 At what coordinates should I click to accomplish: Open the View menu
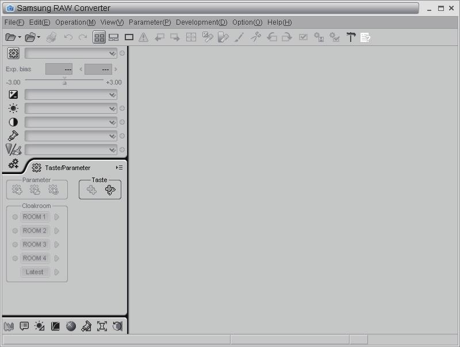click(112, 22)
